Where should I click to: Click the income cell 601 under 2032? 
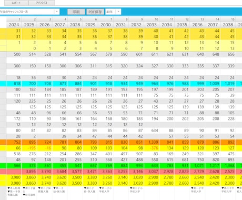(136, 54)
